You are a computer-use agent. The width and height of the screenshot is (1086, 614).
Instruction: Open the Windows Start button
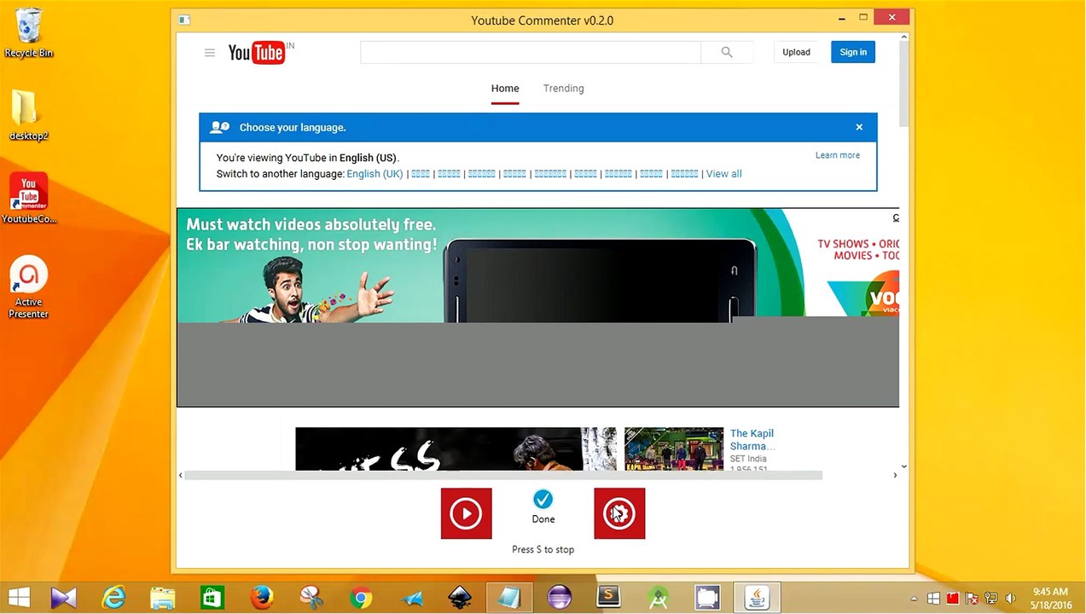(x=19, y=598)
